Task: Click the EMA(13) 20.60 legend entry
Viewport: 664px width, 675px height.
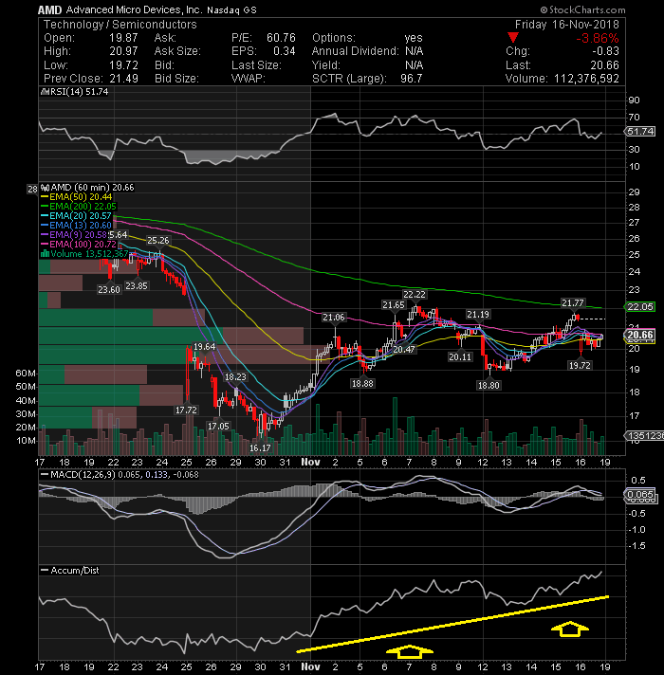Action: [x=81, y=226]
